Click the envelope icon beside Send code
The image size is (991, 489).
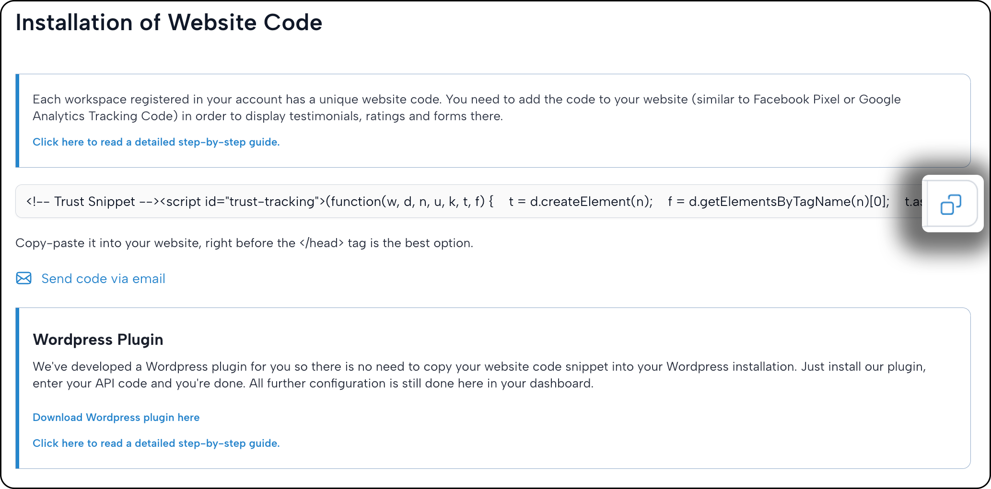23,278
